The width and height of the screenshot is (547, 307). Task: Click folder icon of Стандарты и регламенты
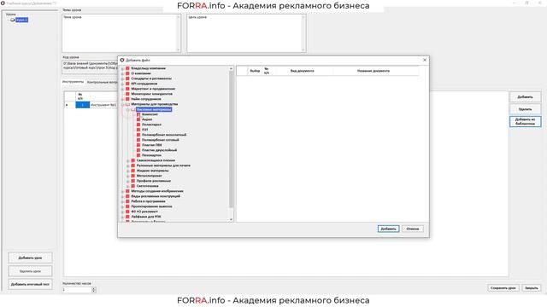[127, 78]
